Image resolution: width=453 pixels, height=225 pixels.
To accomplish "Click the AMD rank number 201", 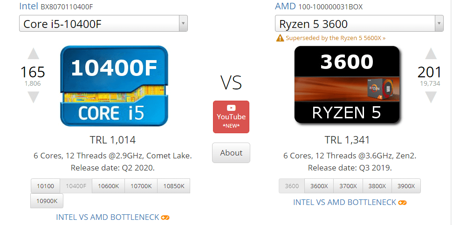I will tap(430, 72).
